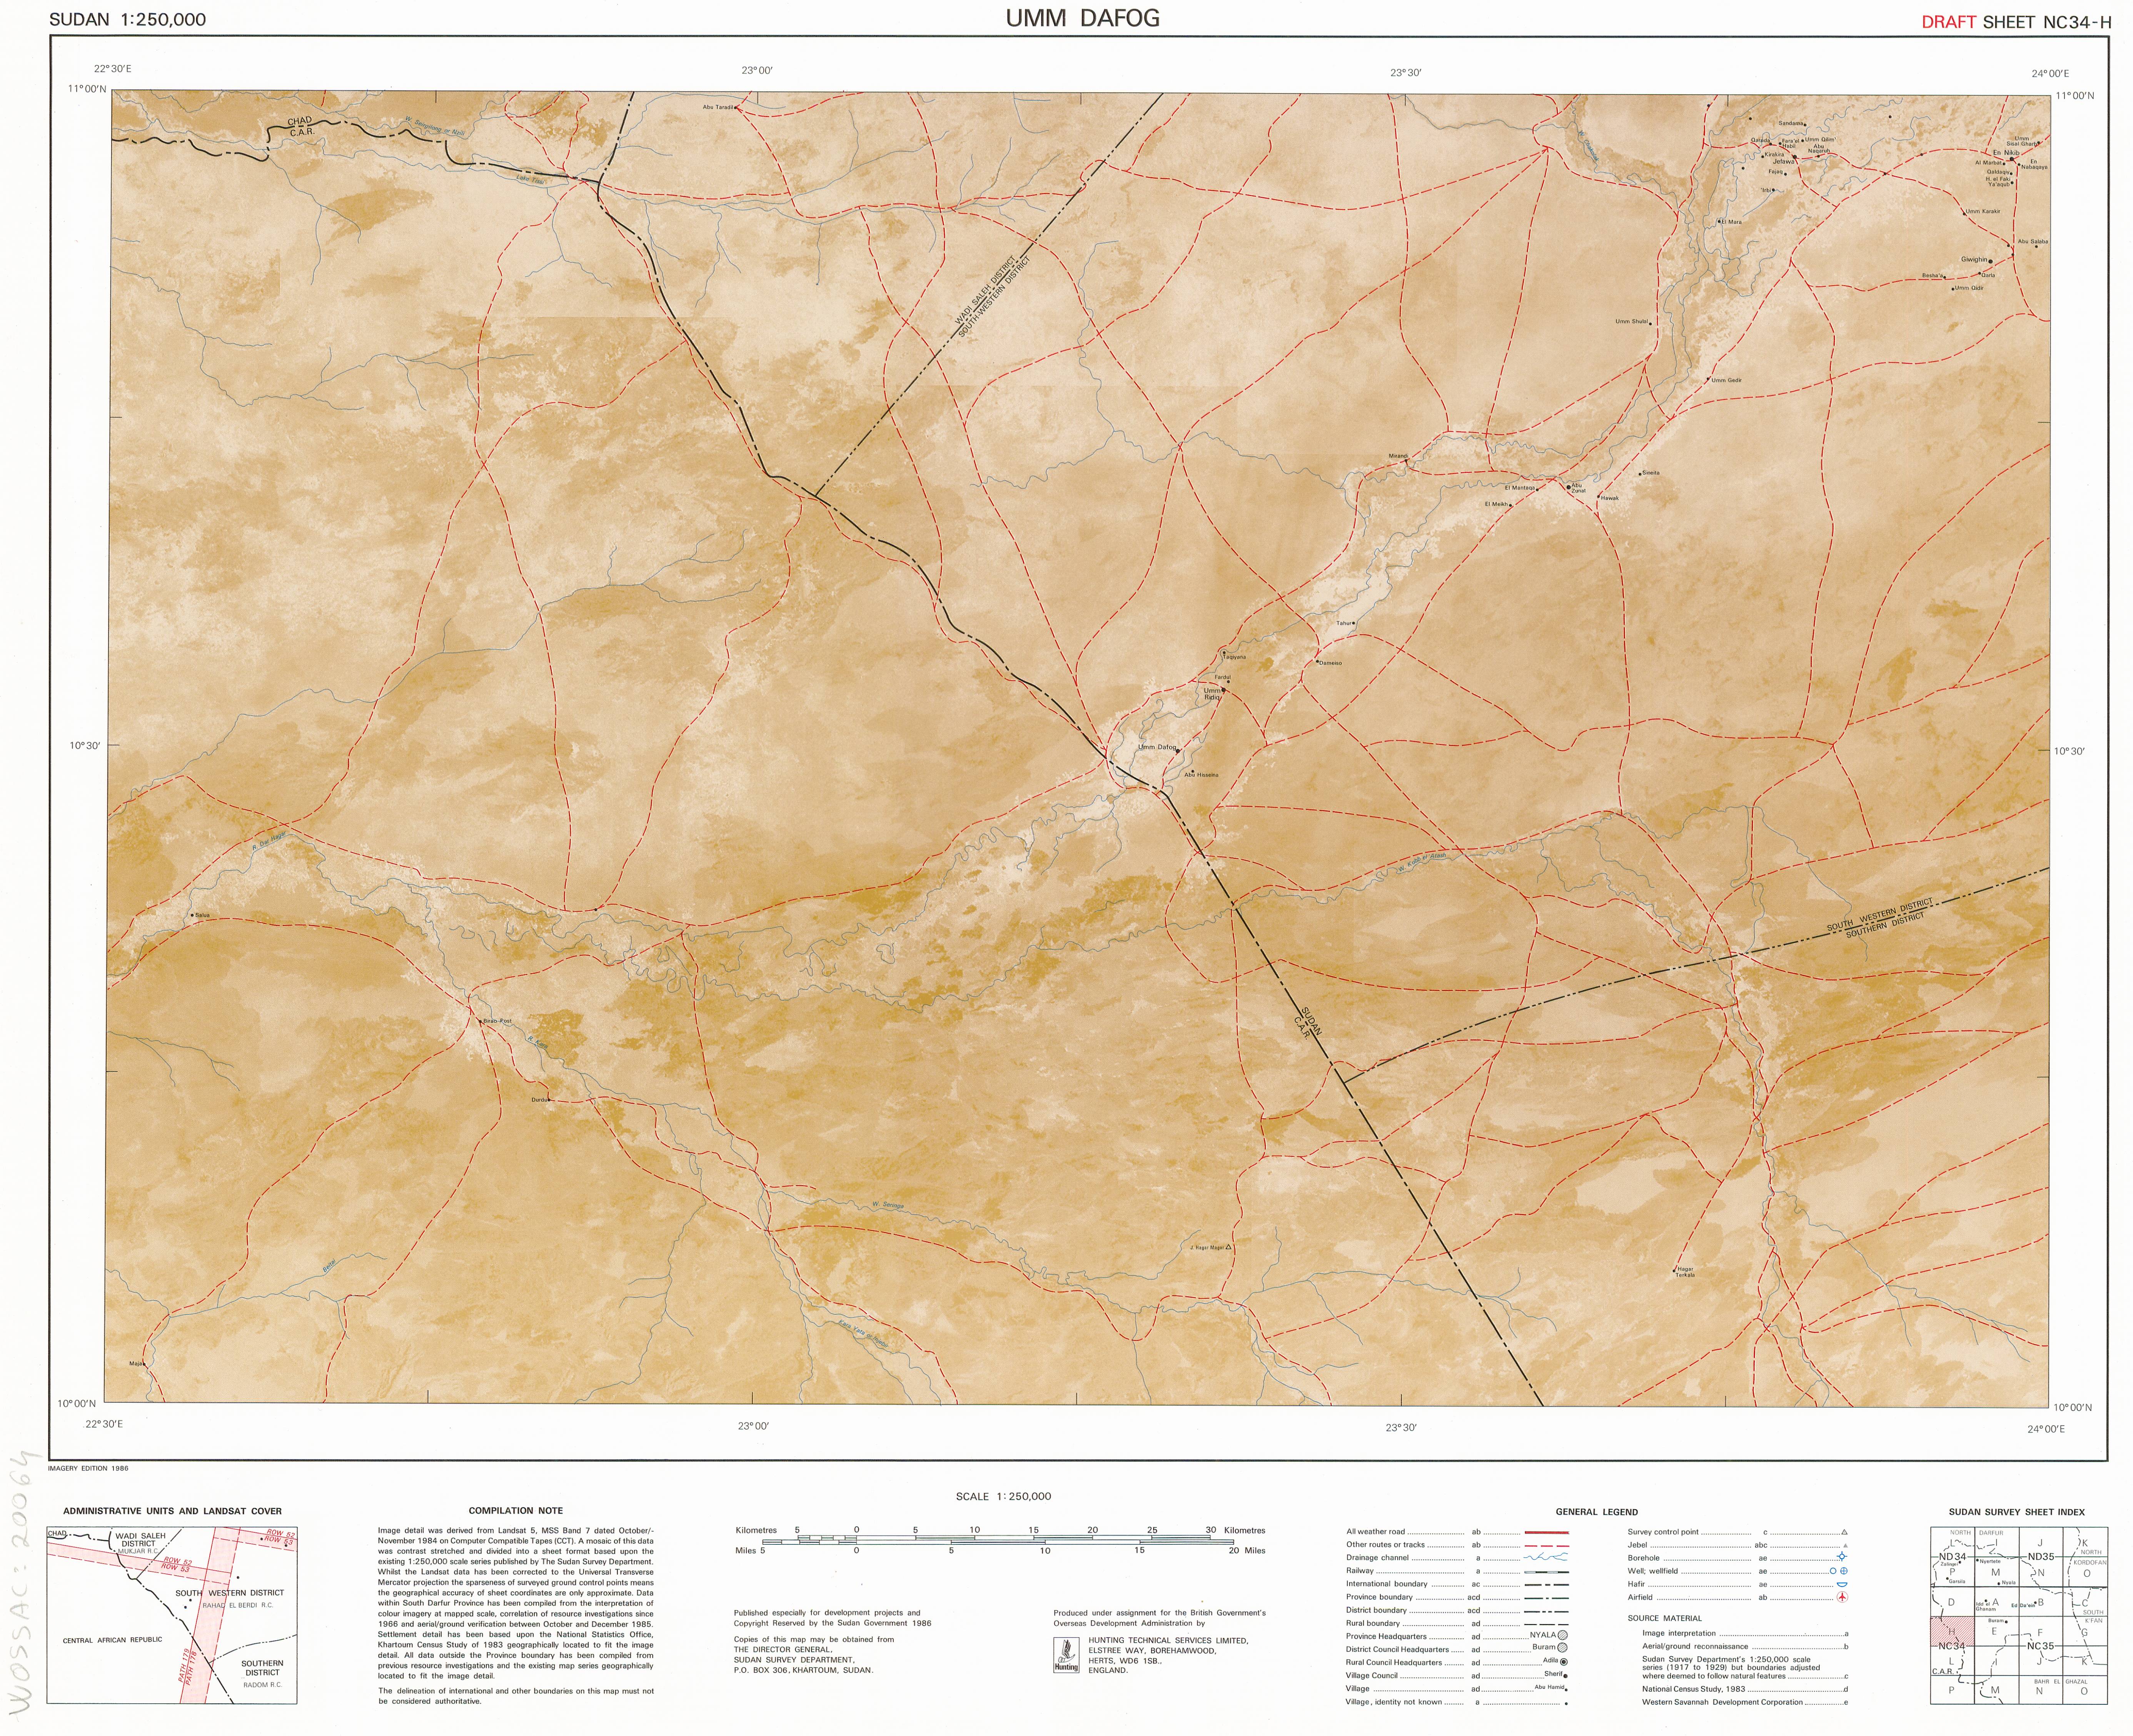Click the UMM DAFOG map title
Viewport: 2133px width, 1736px height.
1083,18
